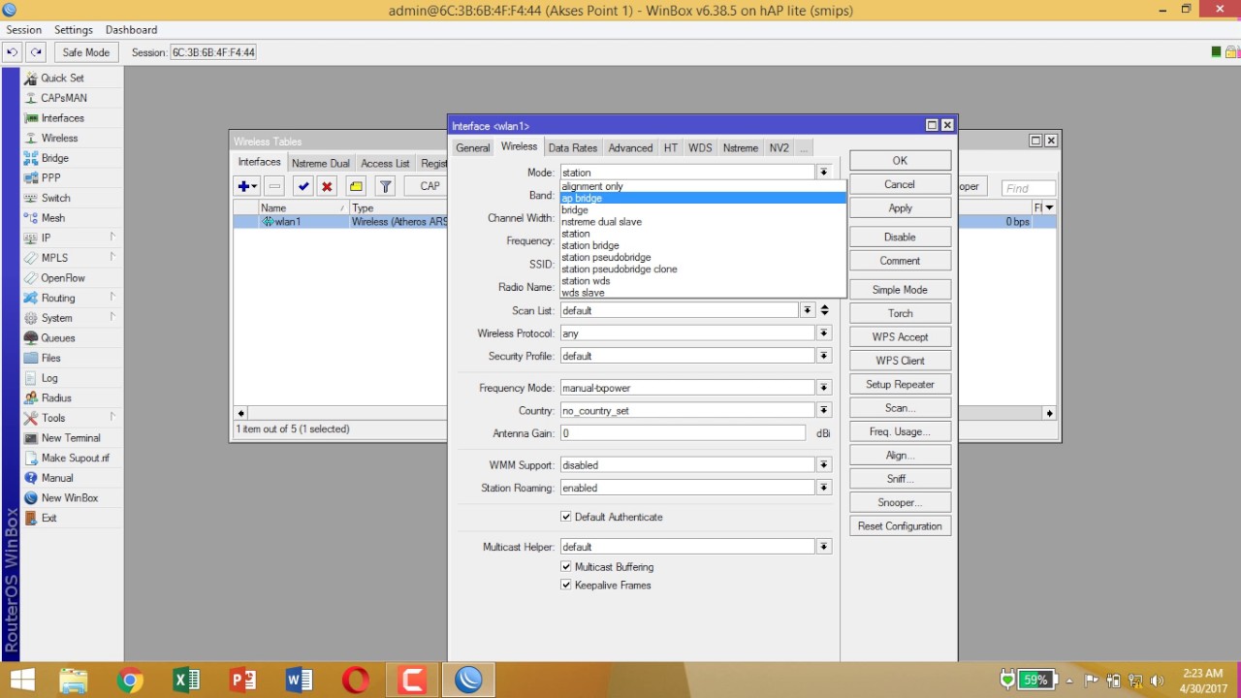
Task: Click the red X disable icon
Action: point(327,186)
